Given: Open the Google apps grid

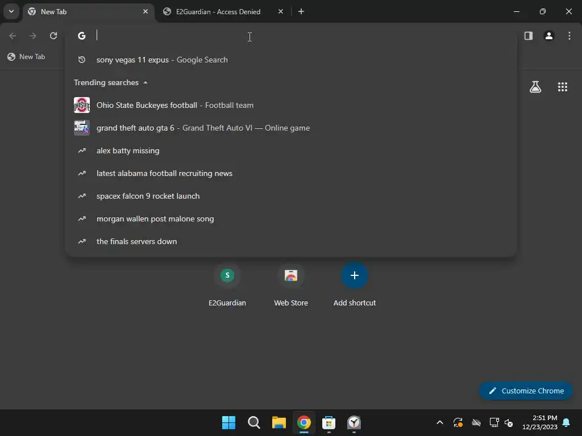Looking at the screenshot, I should (562, 87).
